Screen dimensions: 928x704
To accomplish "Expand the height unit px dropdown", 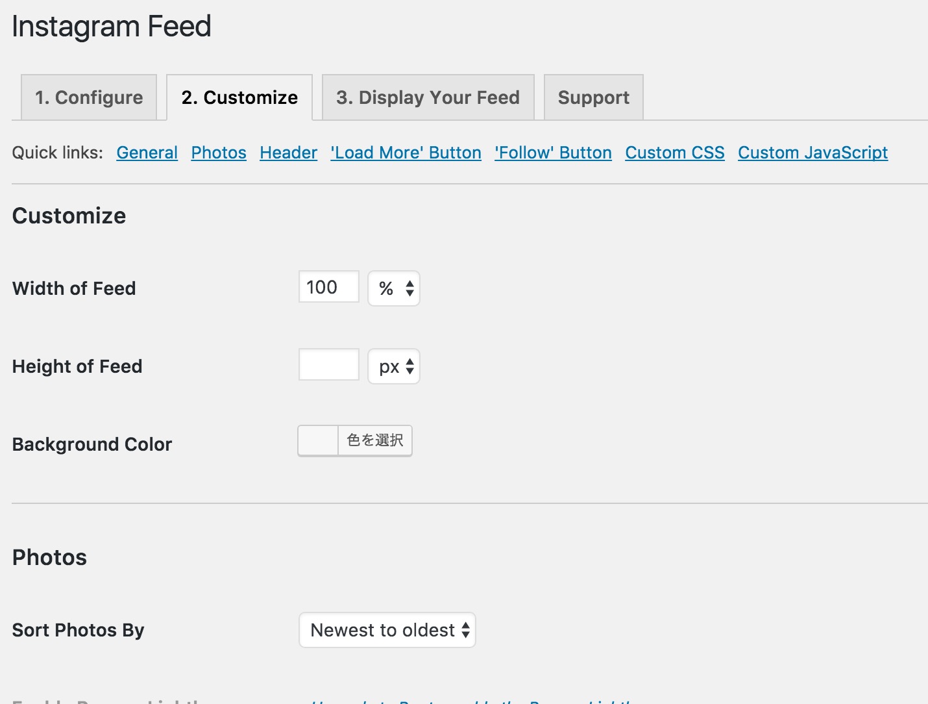I will pos(394,366).
